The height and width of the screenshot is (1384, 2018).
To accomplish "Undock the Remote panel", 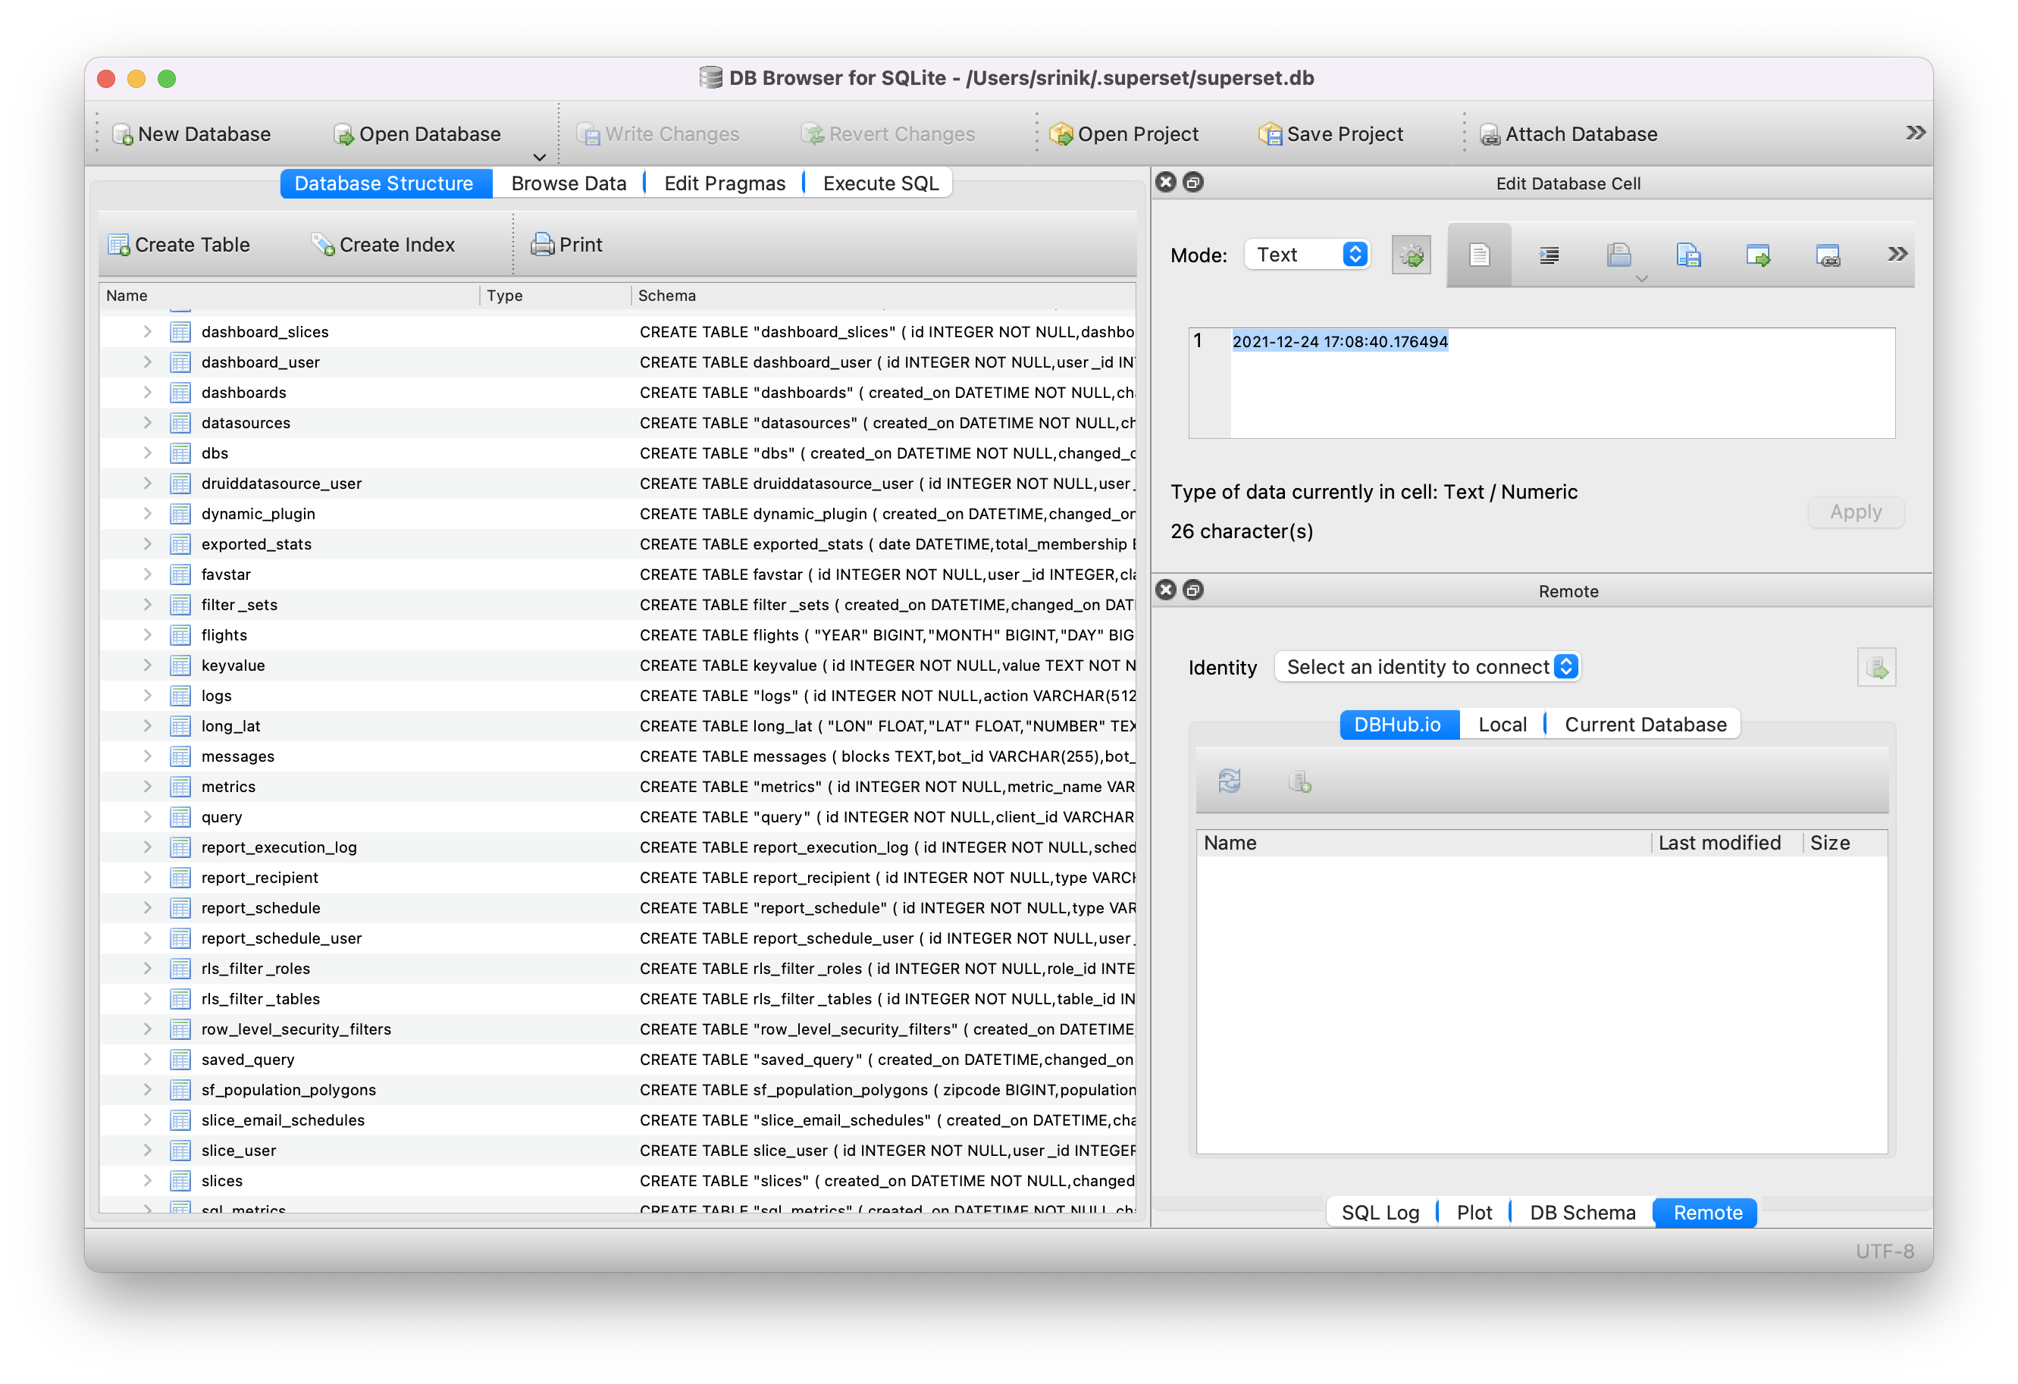I will 1193,590.
